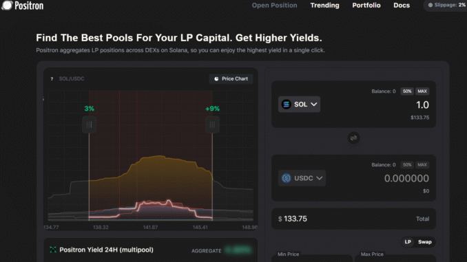Open the Slippage 2% settings
Image resolution: width=467 pixels, height=262 pixels.
click(x=446, y=5)
